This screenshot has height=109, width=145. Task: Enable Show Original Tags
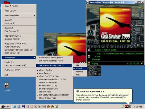(x=54, y=98)
